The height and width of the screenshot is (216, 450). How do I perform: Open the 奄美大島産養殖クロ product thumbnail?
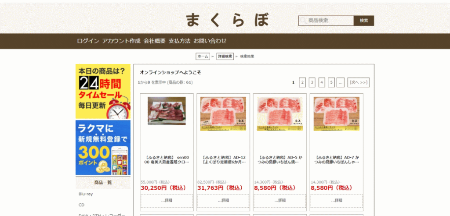tap(167, 111)
